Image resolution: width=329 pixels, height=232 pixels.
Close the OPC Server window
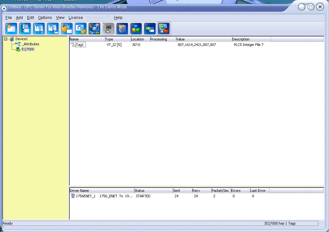coord(320,7)
